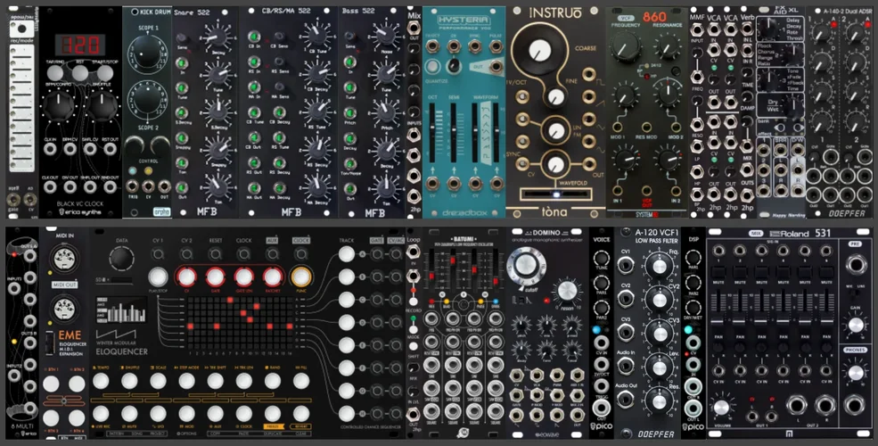The width and height of the screenshot is (878, 446).
Task: Click the FILL button on Eloquencer
Action: 301,381
